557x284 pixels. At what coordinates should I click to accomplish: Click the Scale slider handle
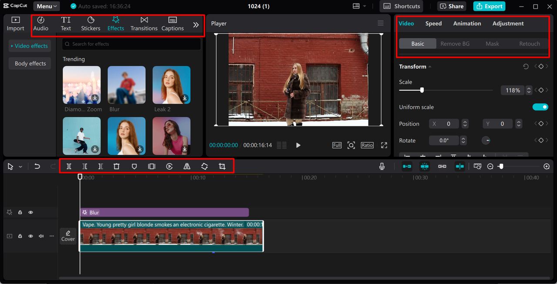pos(422,90)
